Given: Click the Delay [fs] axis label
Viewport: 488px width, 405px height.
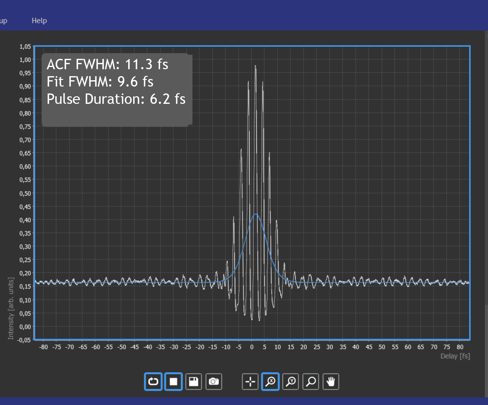Looking at the screenshot, I should (455, 356).
